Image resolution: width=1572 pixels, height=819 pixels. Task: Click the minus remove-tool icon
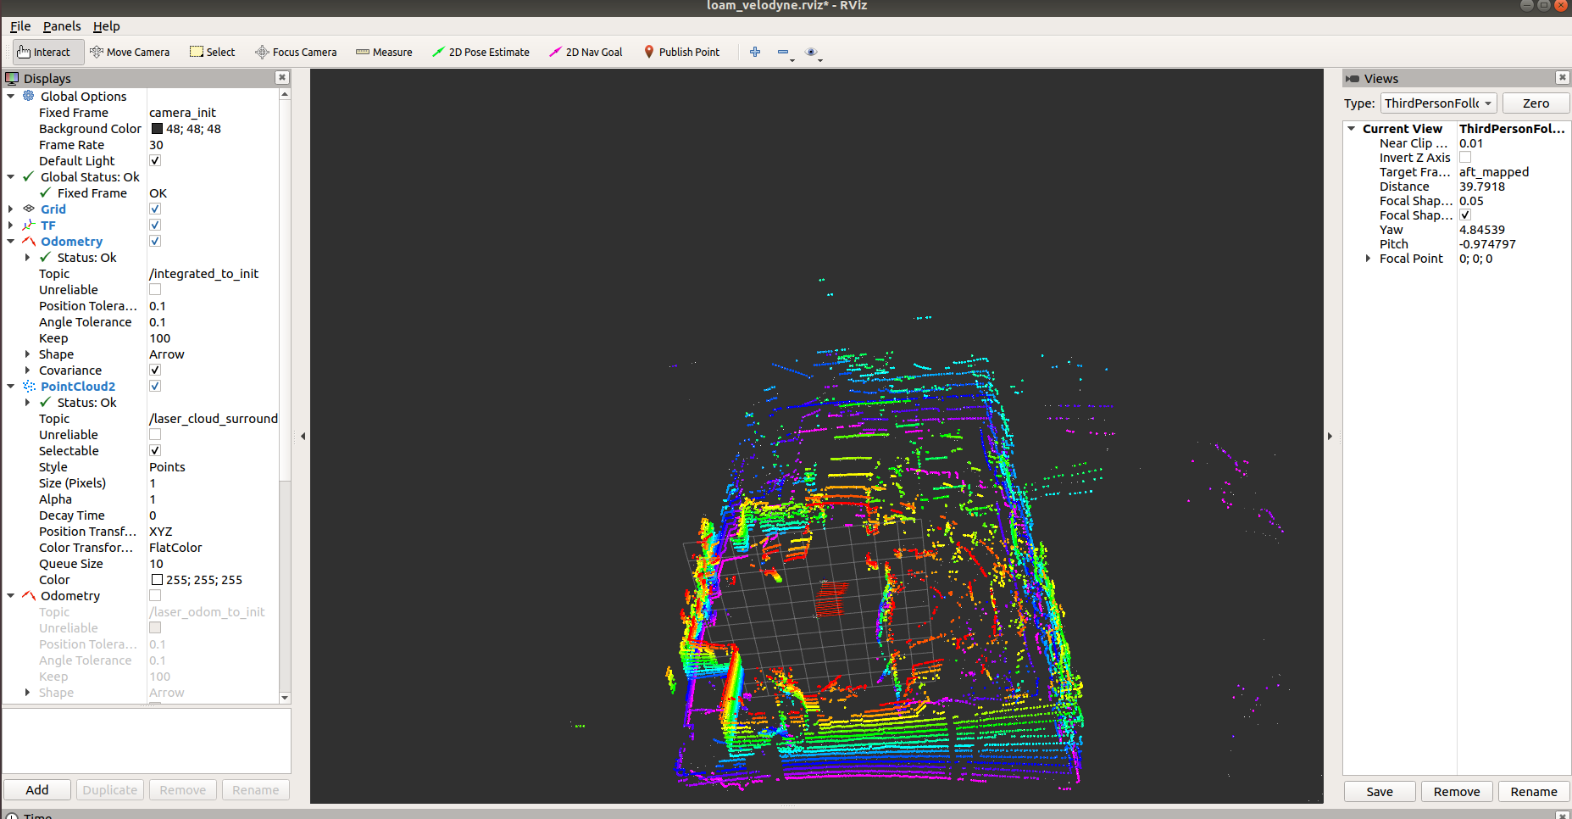(x=783, y=52)
